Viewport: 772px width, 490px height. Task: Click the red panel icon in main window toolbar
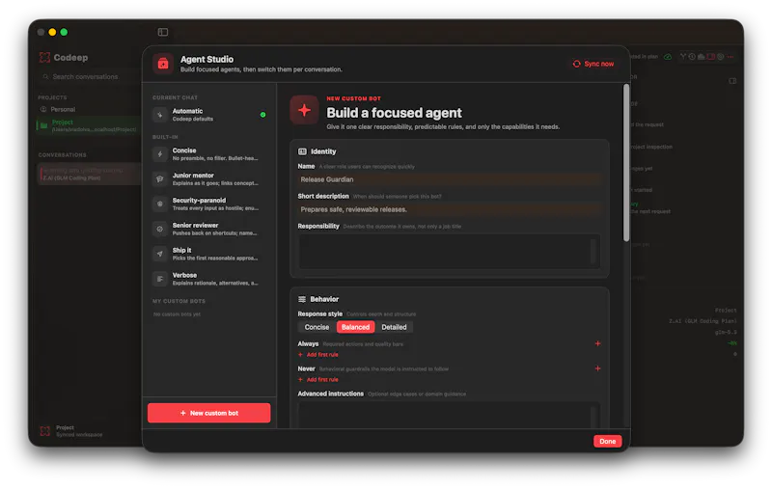pyautogui.click(x=711, y=57)
